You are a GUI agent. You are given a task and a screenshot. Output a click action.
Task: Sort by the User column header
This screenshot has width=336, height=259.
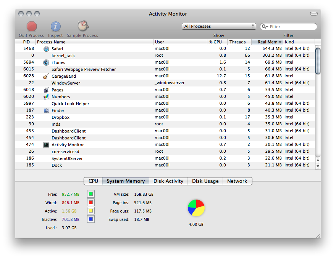180,42
